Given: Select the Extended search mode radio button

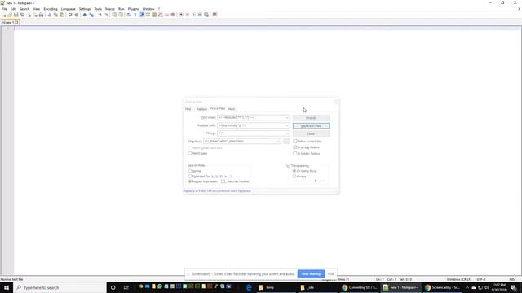Looking at the screenshot, I should 190,177.
